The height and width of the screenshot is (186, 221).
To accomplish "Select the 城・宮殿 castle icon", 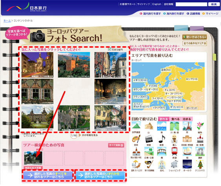I will 200,139.
